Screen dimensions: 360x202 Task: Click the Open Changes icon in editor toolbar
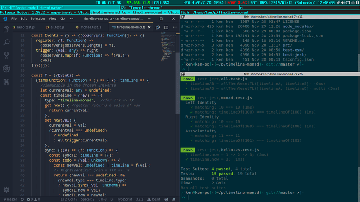coord(158,27)
